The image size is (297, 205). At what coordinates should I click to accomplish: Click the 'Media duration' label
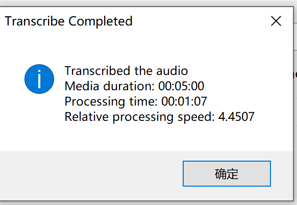(110, 86)
